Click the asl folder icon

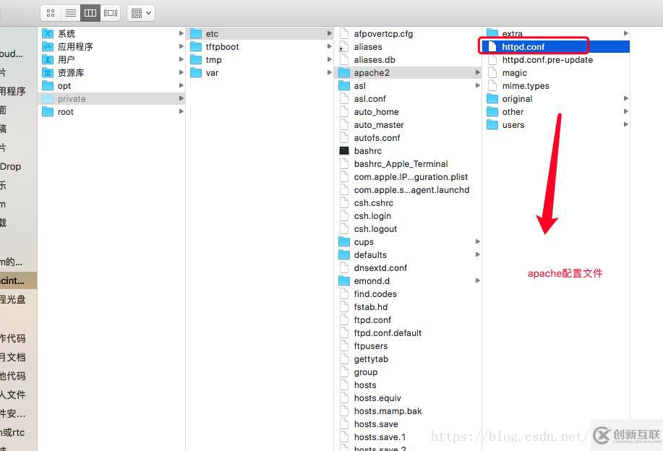tap(344, 86)
